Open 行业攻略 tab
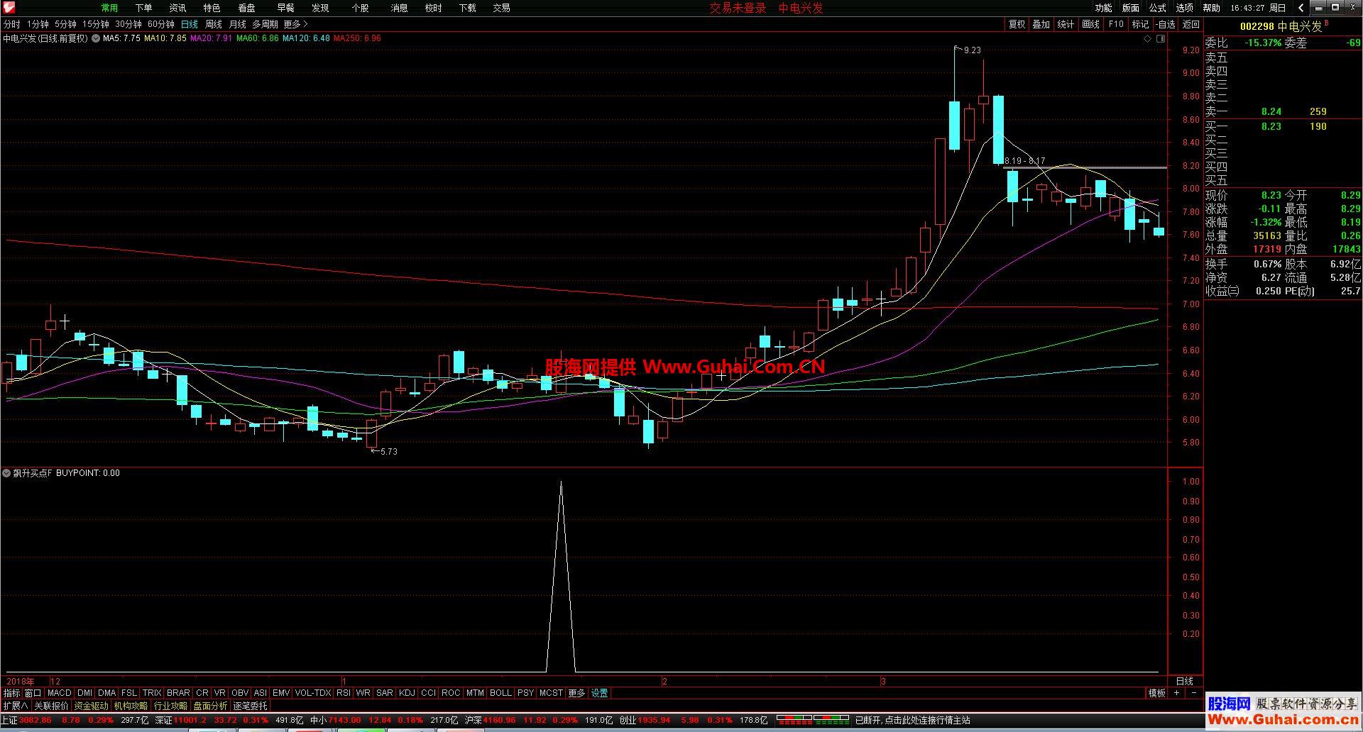The width and height of the screenshot is (1363, 732). click(170, 706)
